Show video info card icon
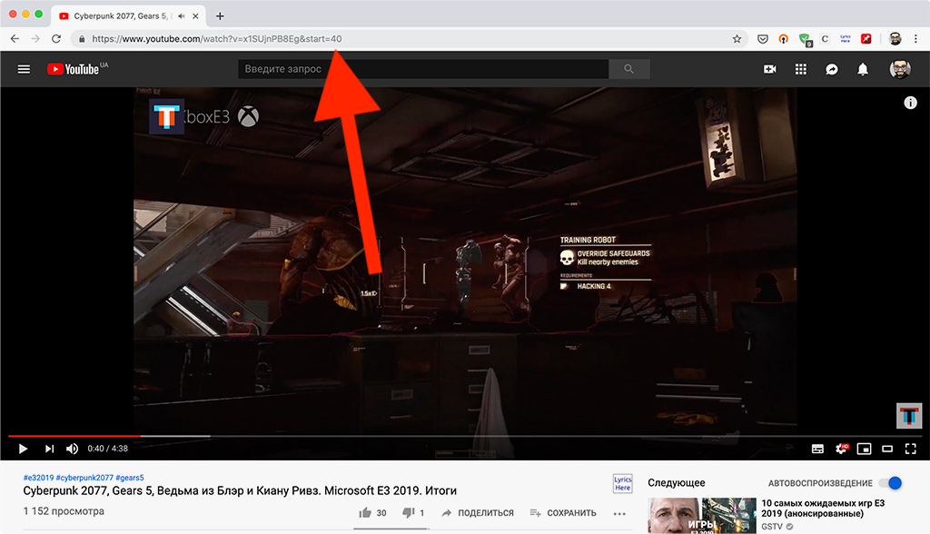Image resolution: width=930 pixels, height=534 pixels. pyautogui.click(x=910, y=103)
